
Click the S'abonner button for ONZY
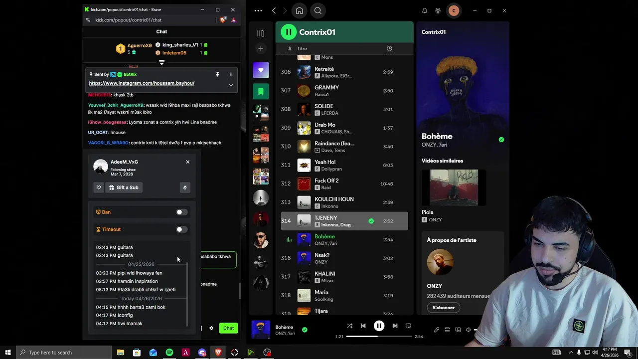click(443, 307)
